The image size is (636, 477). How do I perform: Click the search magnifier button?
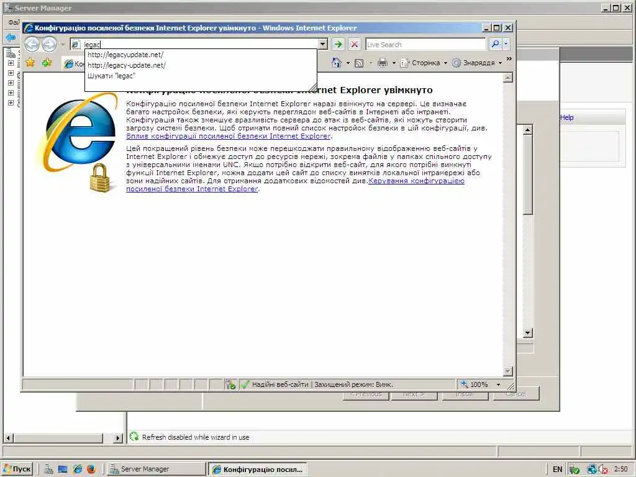tap(495, 44)
